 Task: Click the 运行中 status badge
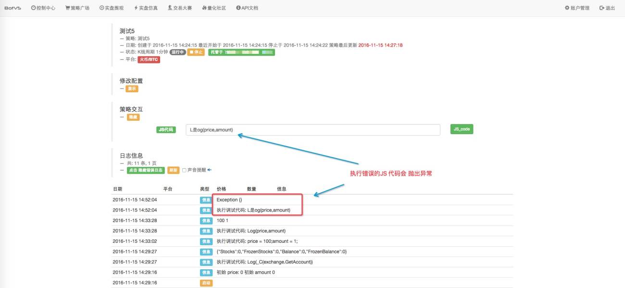coord(177,52)
